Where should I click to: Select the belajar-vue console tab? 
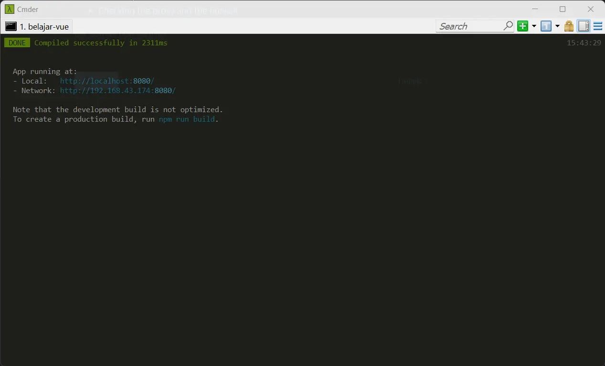point(38,27)
